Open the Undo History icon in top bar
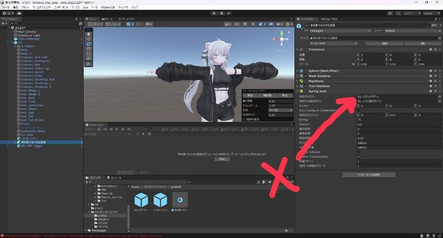This screenshot has height=238, width=443. tap(390, 13)
